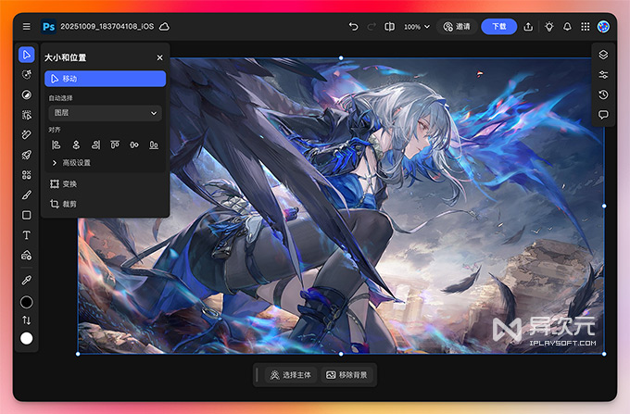Open the black foreground color swatch

click(27, 302)
